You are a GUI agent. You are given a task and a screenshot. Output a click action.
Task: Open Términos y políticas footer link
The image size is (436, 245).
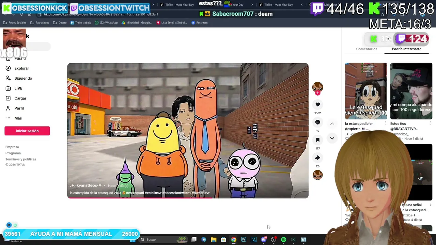click(21, 159)
